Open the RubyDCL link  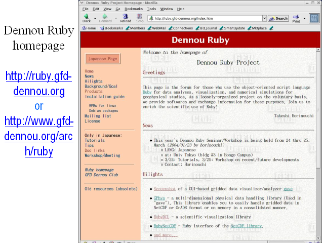pyautogui.click(x=161, y=217)
